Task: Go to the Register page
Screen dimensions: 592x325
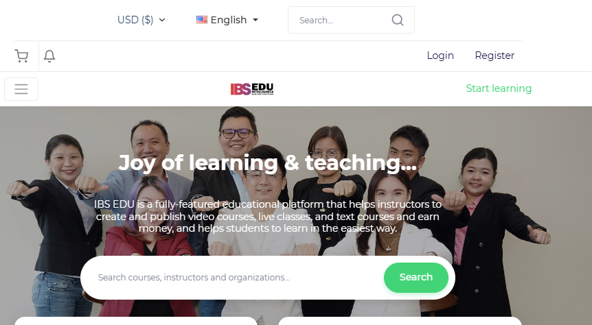Action: 494,56
